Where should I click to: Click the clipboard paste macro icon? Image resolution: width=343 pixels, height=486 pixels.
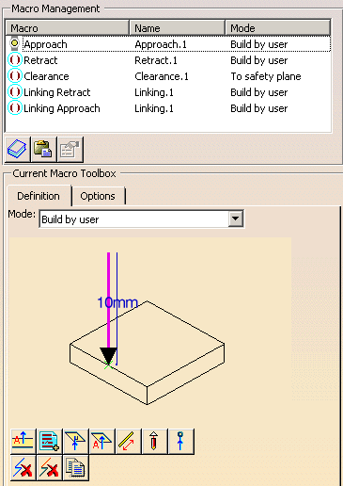pyautogui.click(x=43, y=149)
